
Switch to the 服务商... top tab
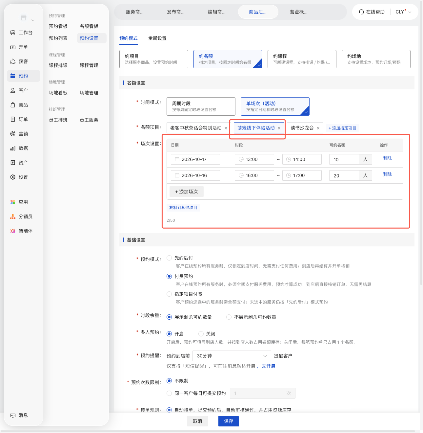[135, 12]
